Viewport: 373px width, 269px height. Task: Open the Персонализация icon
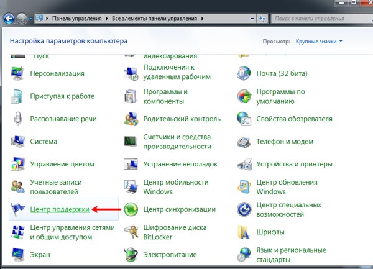[17, 73]
